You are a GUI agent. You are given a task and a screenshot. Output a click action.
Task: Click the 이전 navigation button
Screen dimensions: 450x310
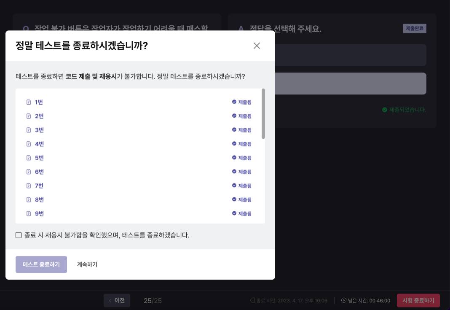pos(117,300)
